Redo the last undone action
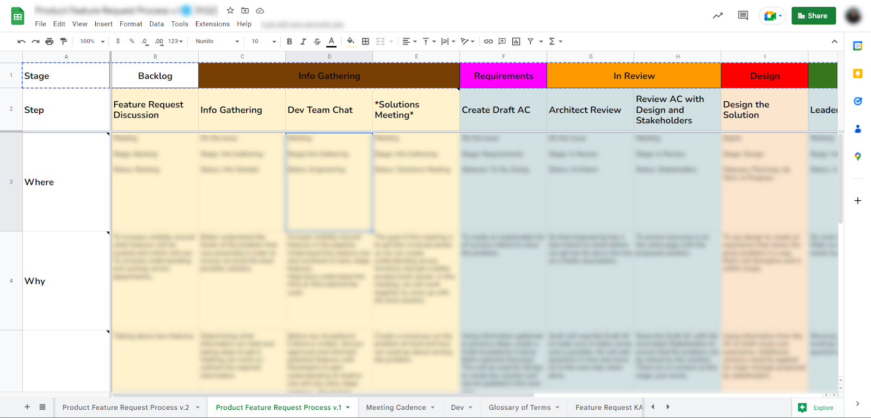871x418 pixels. tap(35, 41)
